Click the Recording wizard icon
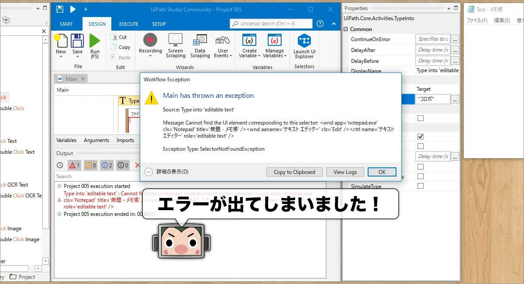The width and height of the screenshot is (524, 284). point(150,40)
